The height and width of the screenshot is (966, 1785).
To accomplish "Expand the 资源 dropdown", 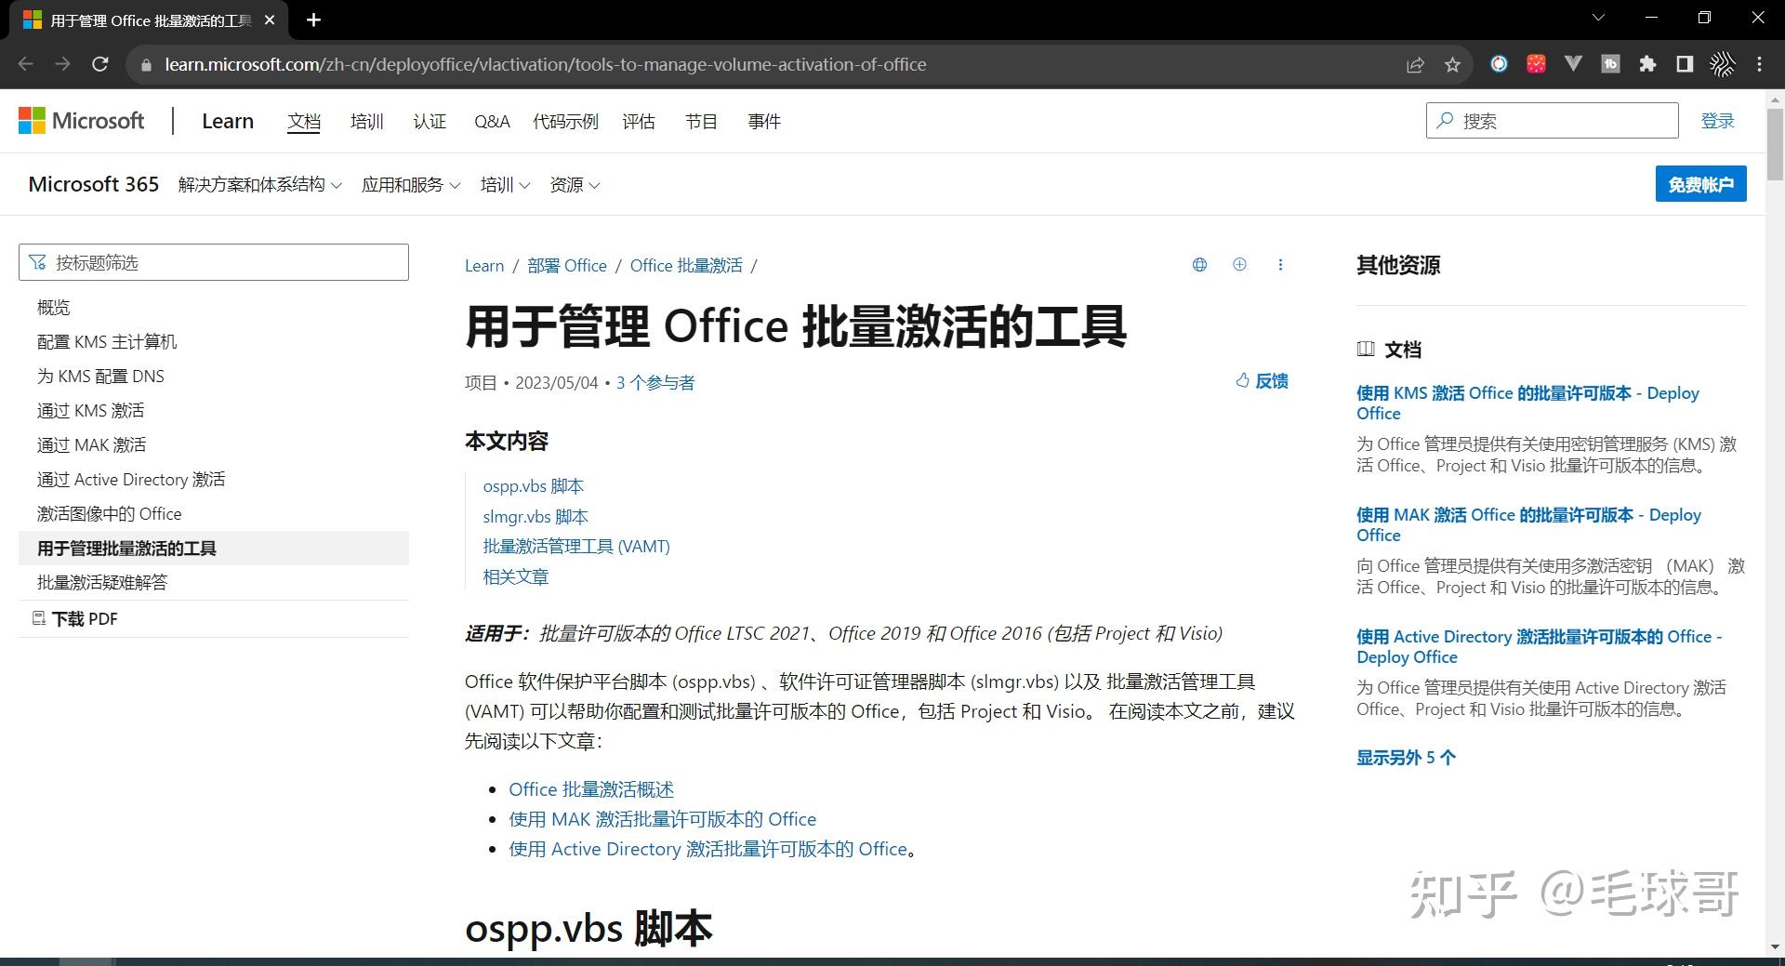I will pos(575,185).
